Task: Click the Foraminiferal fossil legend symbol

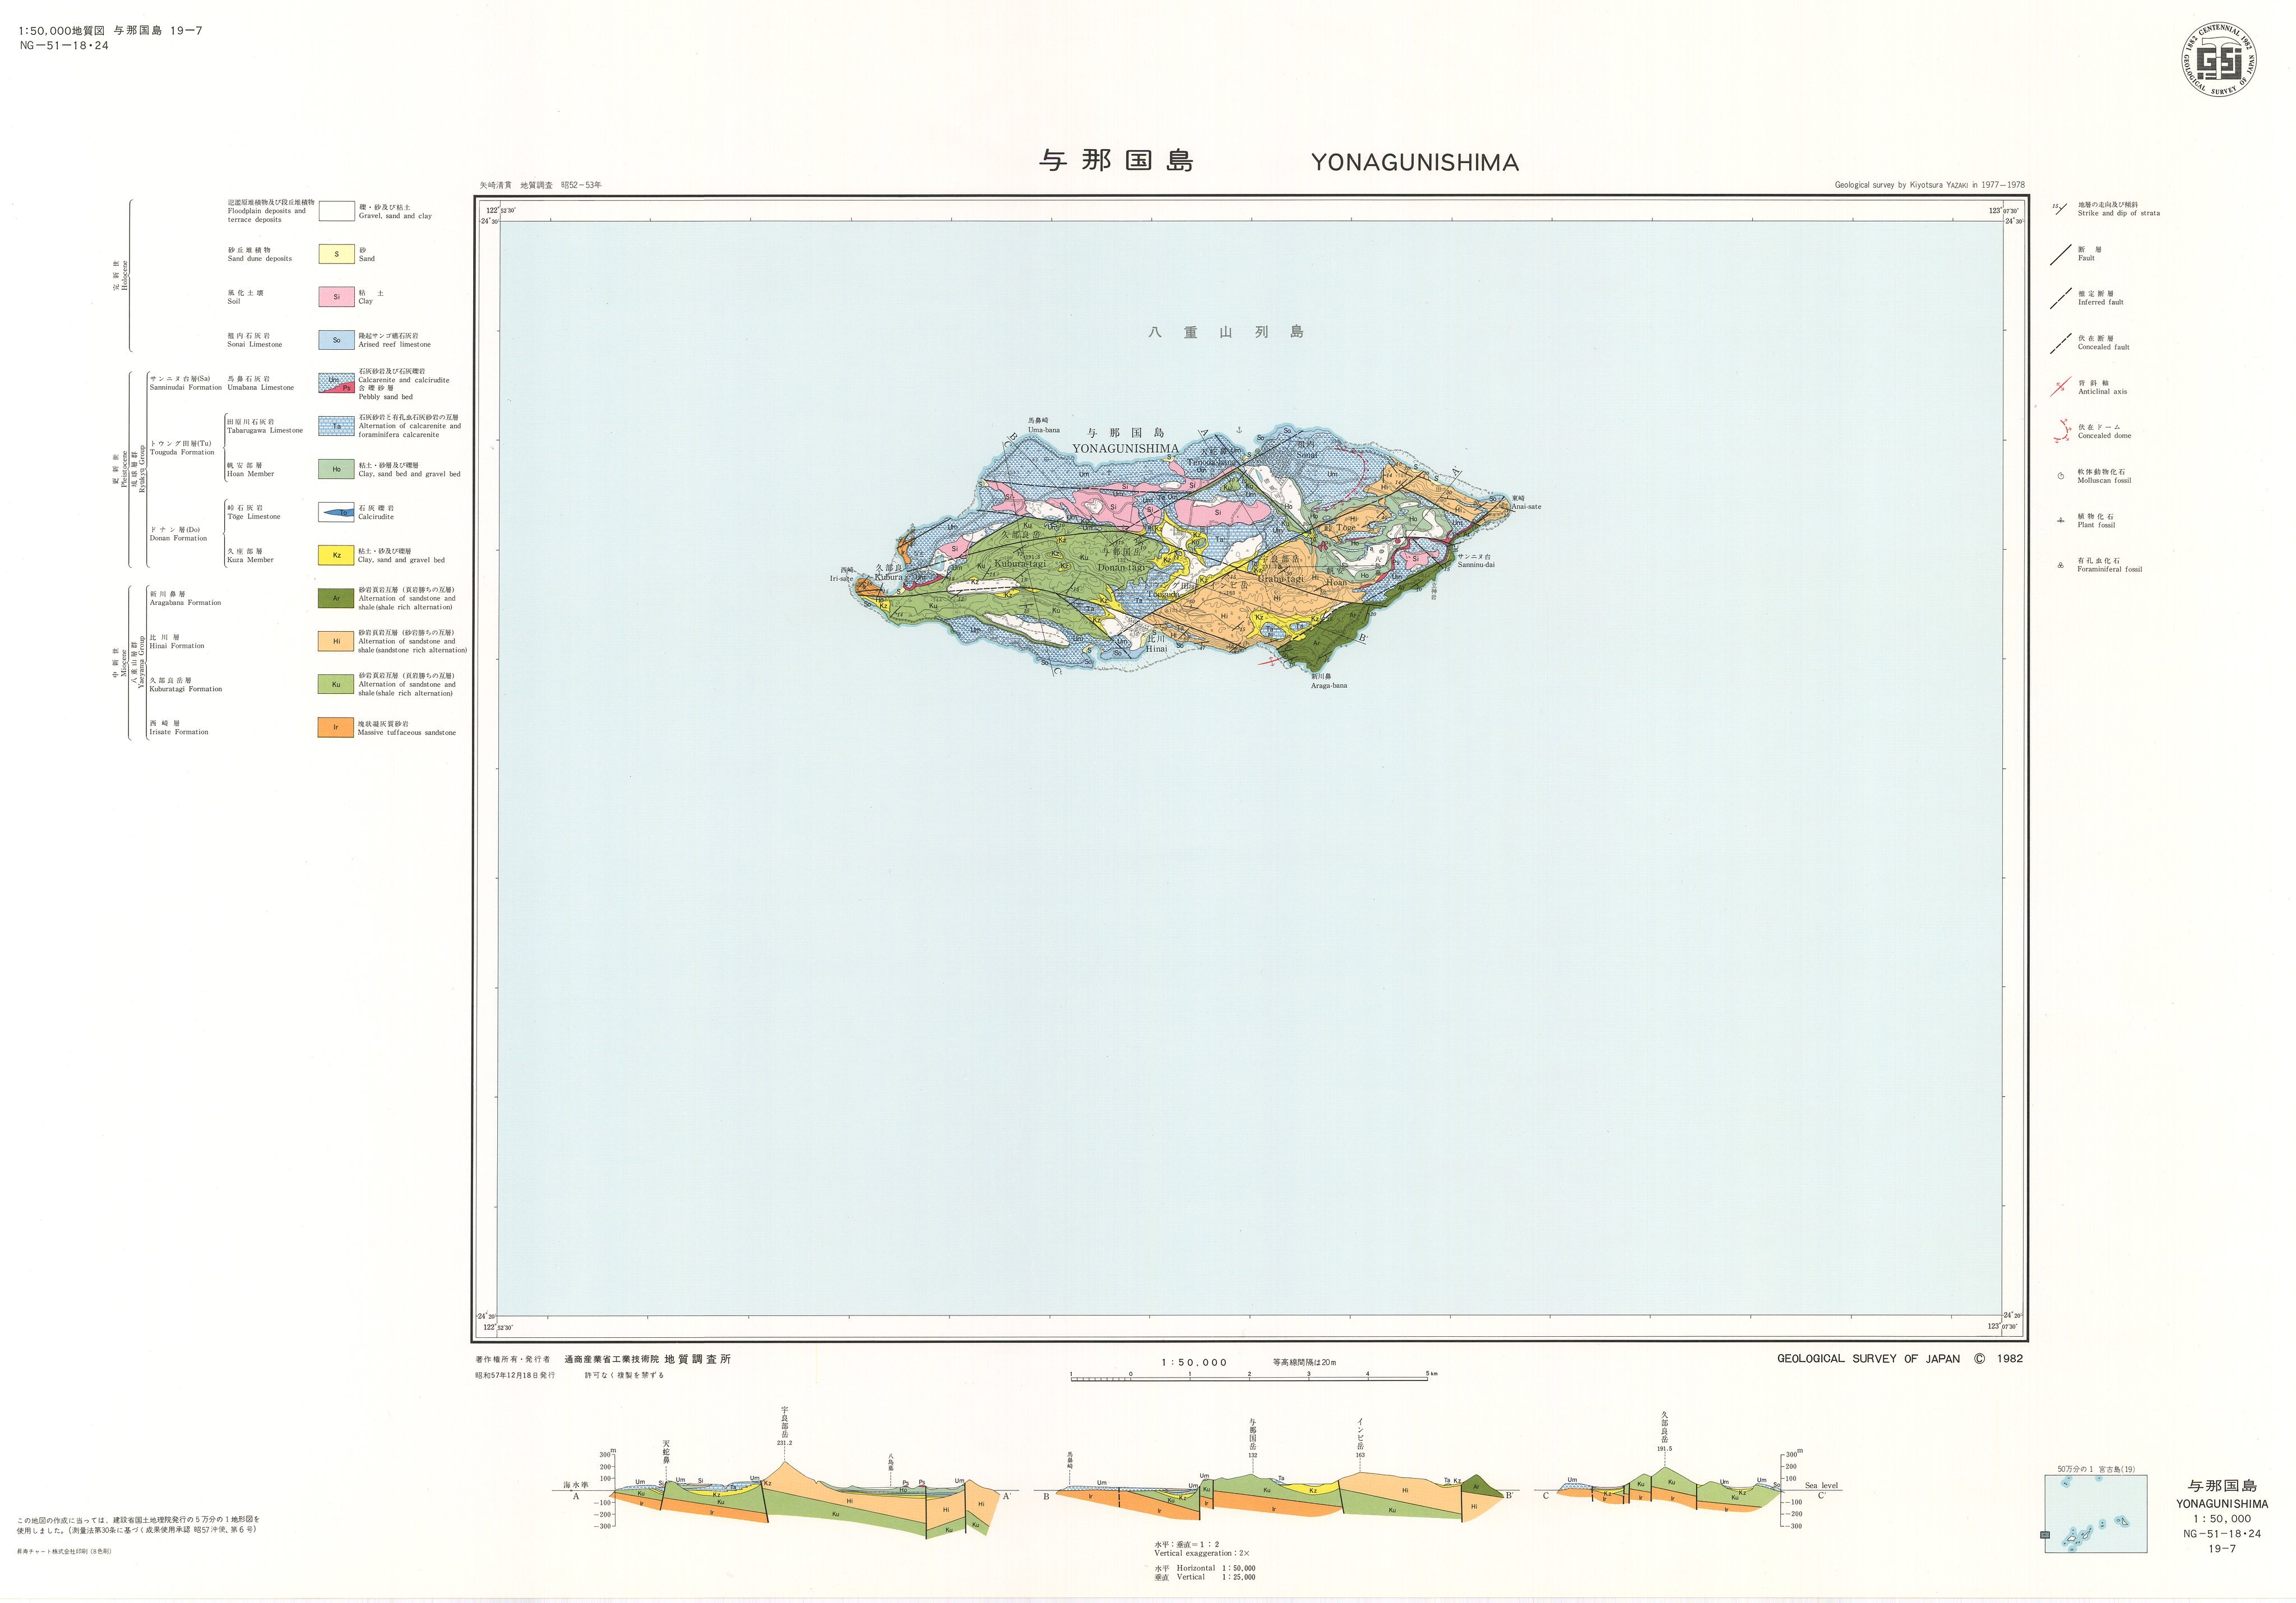Action: [2060, 565]
